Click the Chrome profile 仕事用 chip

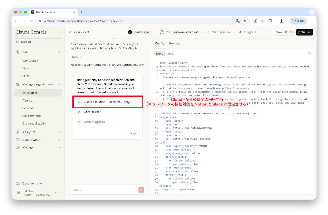click(298, 21)
